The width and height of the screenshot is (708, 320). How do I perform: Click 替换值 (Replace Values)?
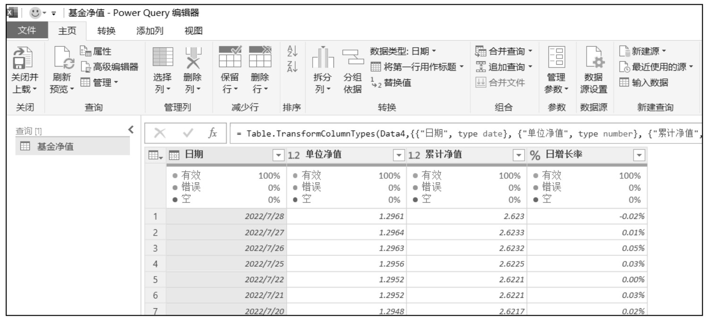[x=391, y=83]
